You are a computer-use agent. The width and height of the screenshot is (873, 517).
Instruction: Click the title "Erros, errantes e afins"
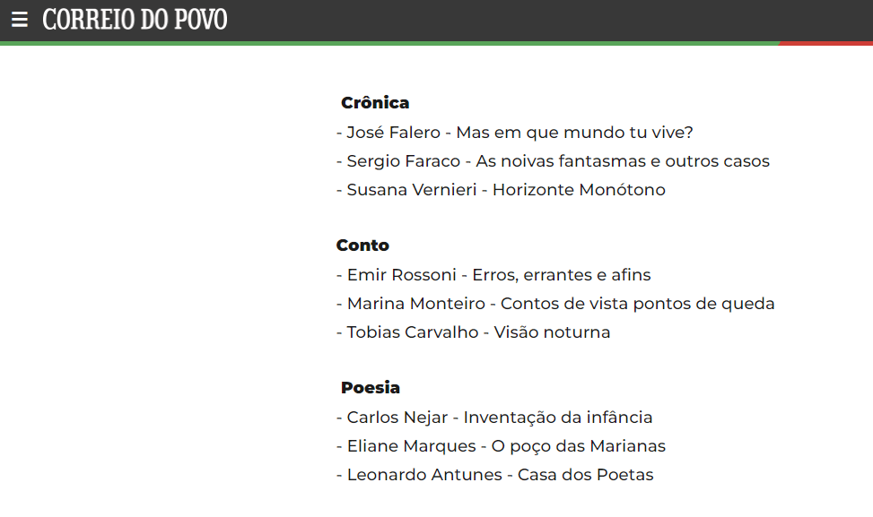[562, 275]
